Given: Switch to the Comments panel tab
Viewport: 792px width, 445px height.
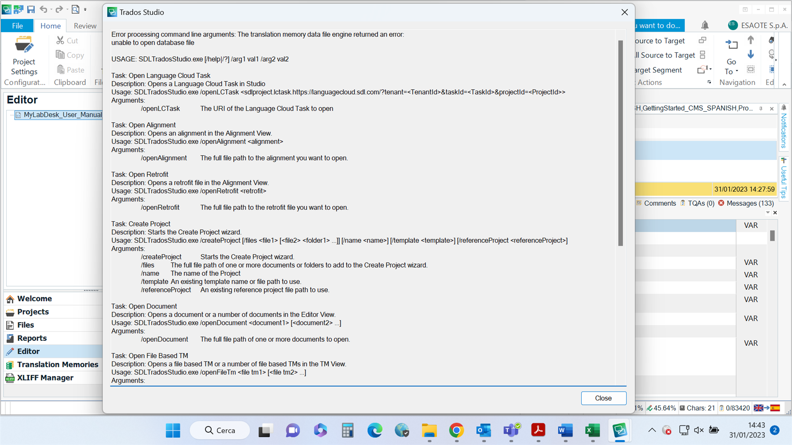Looking at the screenshot, I should pos(656,203).
